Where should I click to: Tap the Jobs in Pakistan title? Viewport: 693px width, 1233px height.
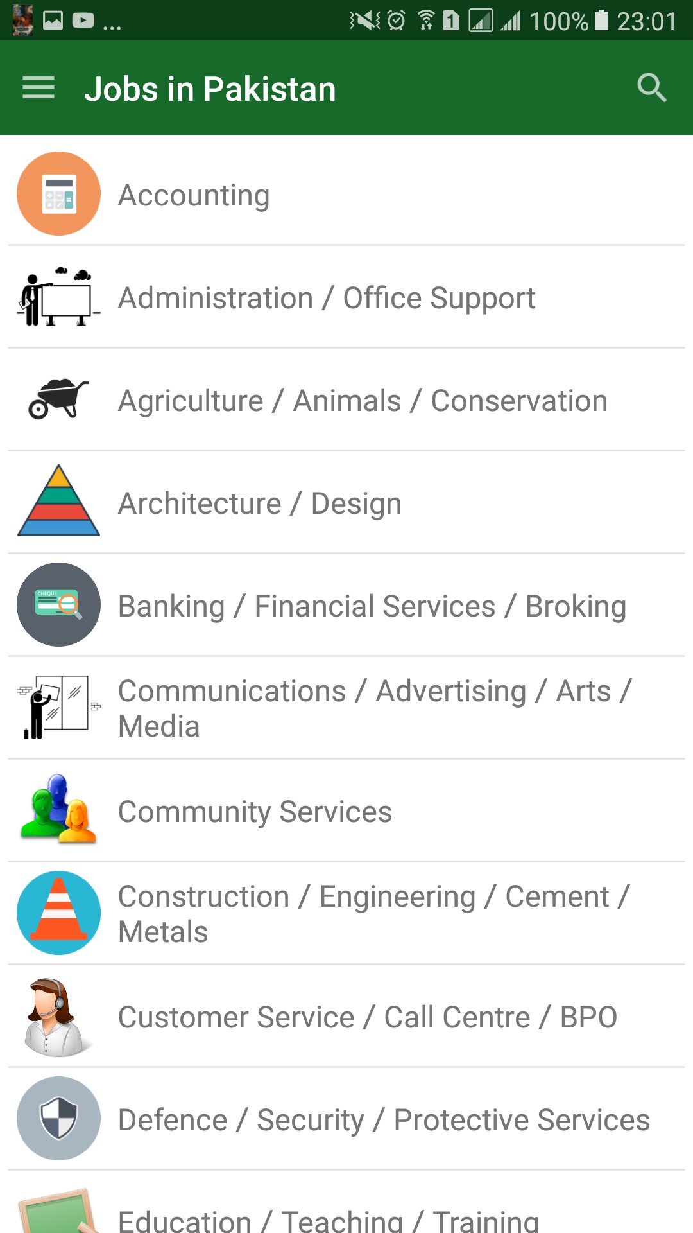tap(210, 89)
